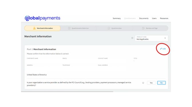The image size is (192, 107).
Task: Click the Product Code dropdown arrow
Action: point(165,38)
